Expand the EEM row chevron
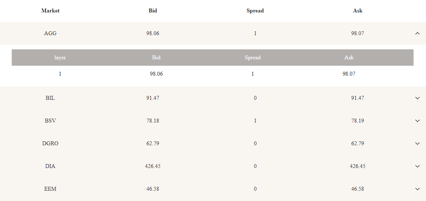 click(417, 189)
